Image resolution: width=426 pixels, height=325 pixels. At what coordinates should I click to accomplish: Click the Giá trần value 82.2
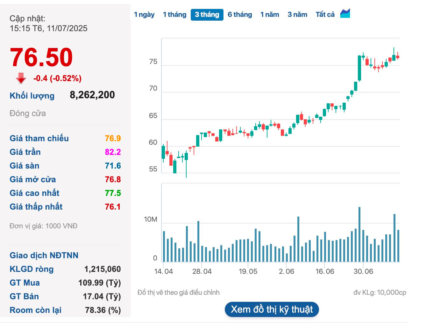click(x=113, y=152)
